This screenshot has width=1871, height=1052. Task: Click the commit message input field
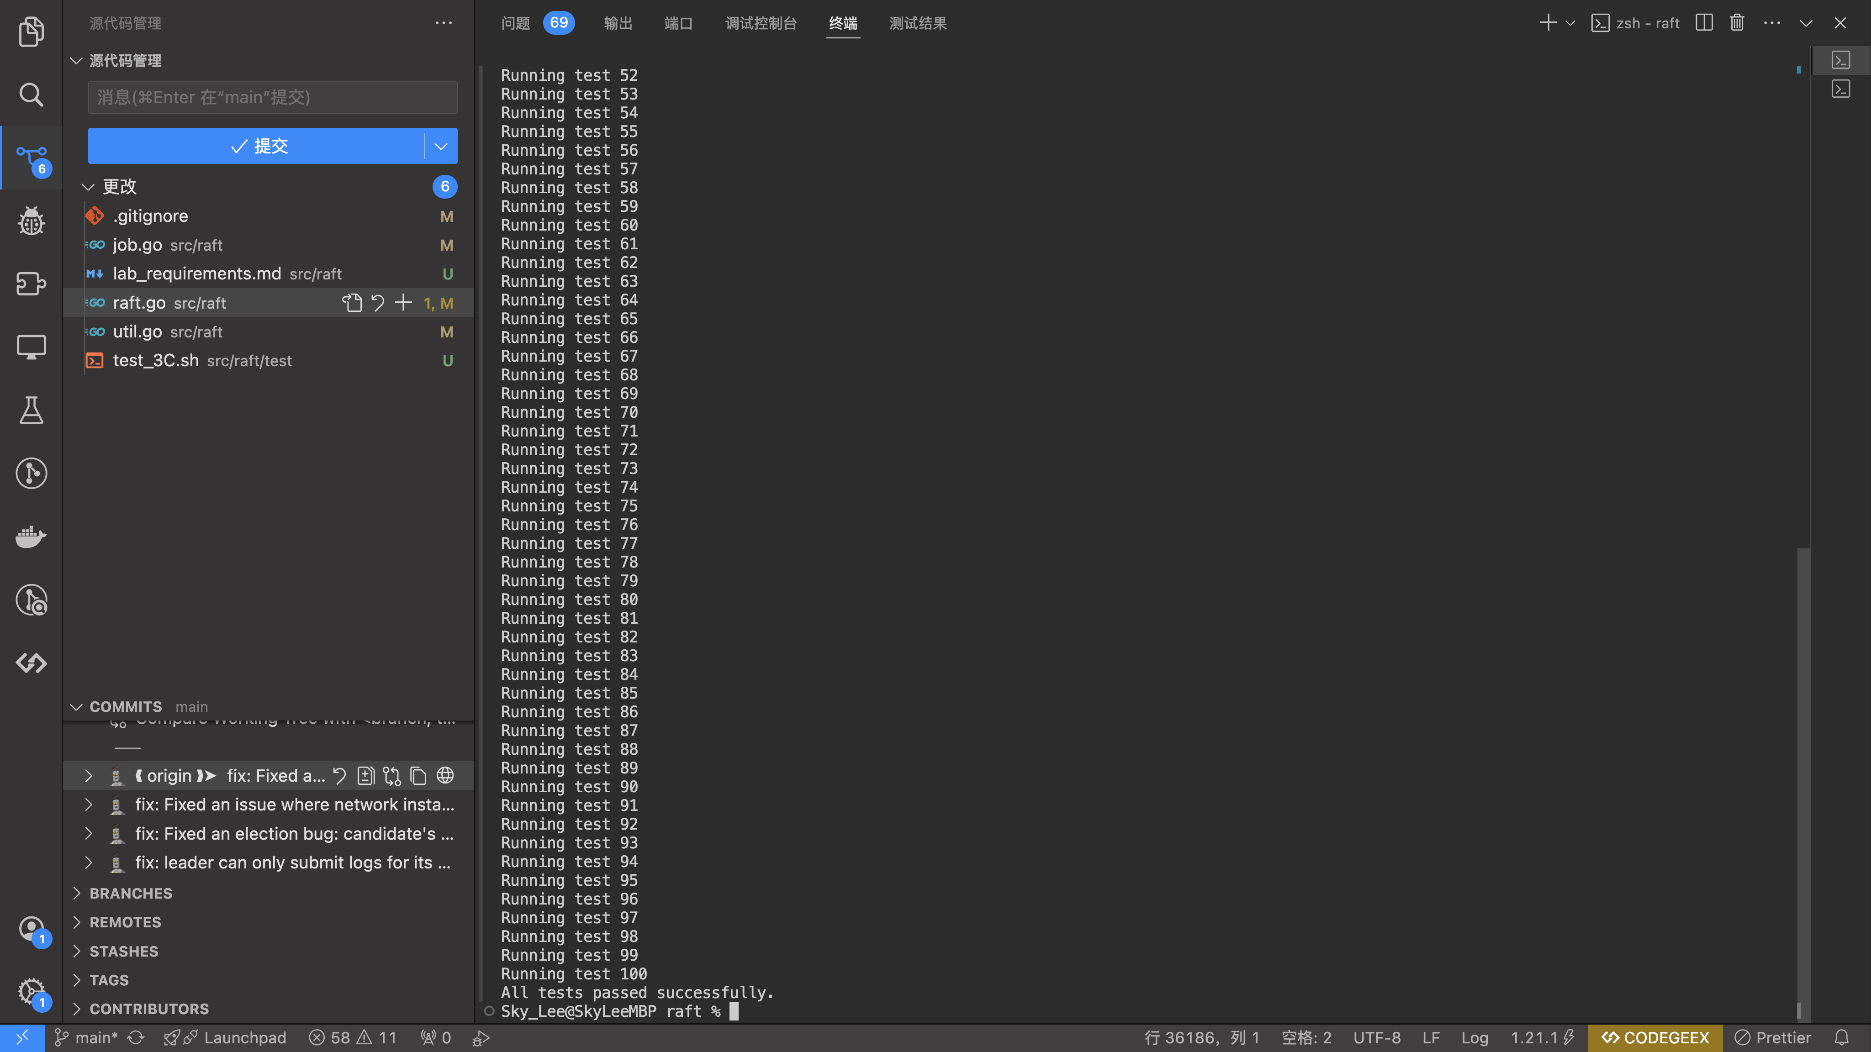point(272,97)
